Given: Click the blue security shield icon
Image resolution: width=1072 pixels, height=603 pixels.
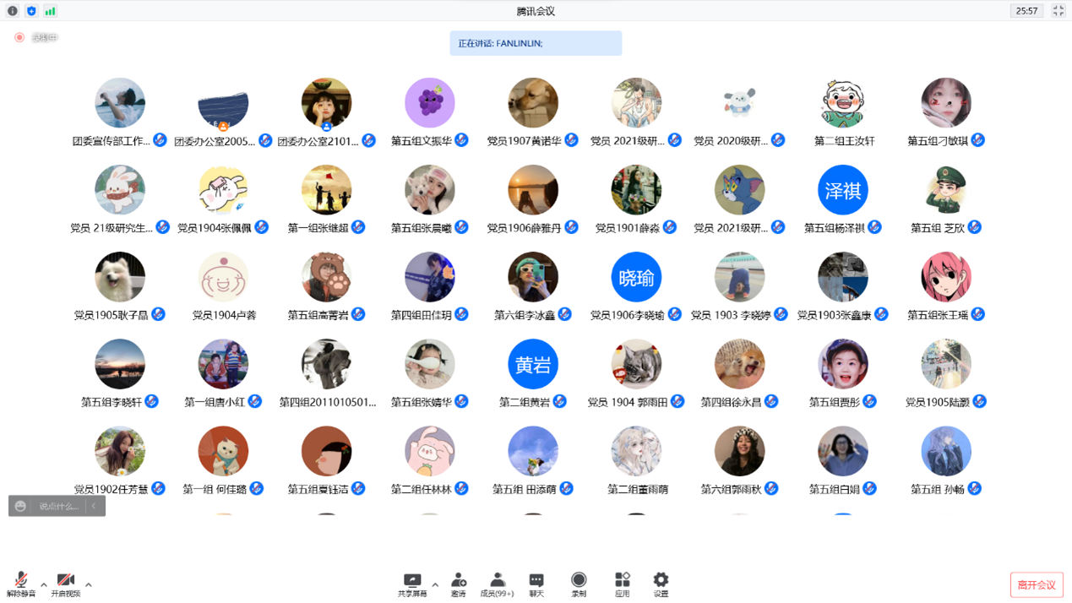Looking at the screenshot, I should coord(31,11).
